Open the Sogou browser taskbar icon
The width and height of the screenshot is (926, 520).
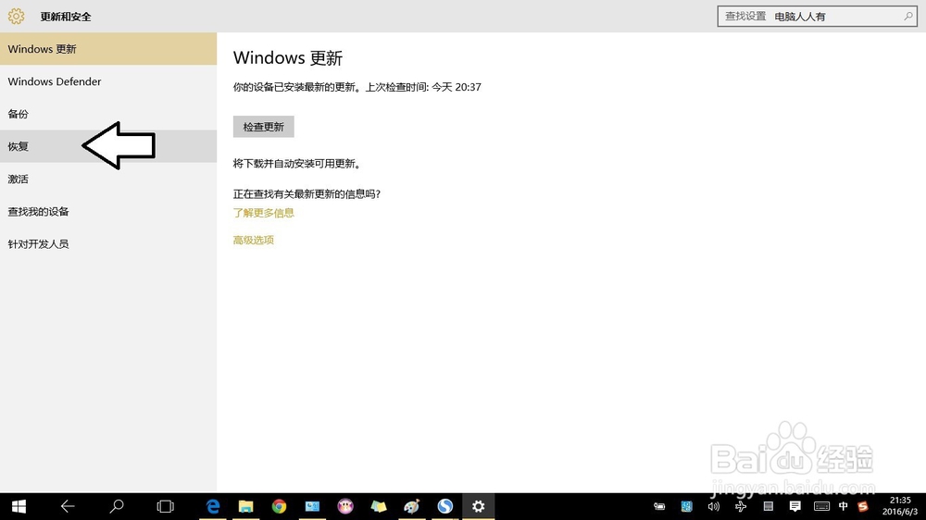tap(444, 506)
